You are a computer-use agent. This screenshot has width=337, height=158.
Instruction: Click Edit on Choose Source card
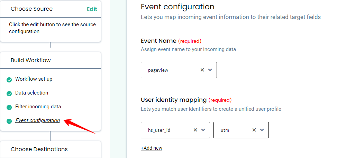tap(92, 9)
